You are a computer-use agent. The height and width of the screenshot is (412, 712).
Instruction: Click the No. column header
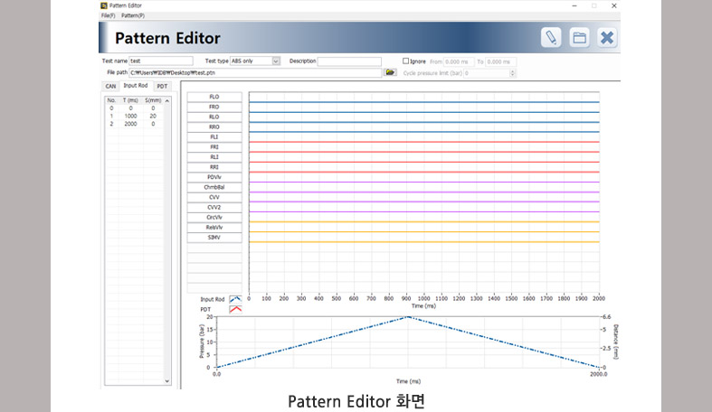click(111, 100)
